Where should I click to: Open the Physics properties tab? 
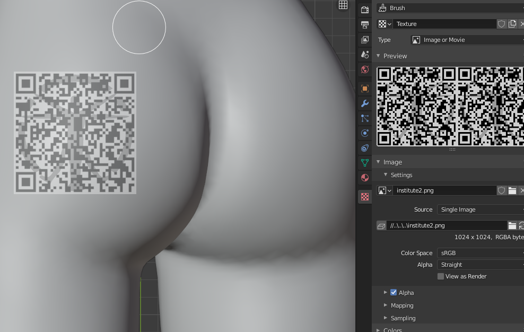point(364,133)
